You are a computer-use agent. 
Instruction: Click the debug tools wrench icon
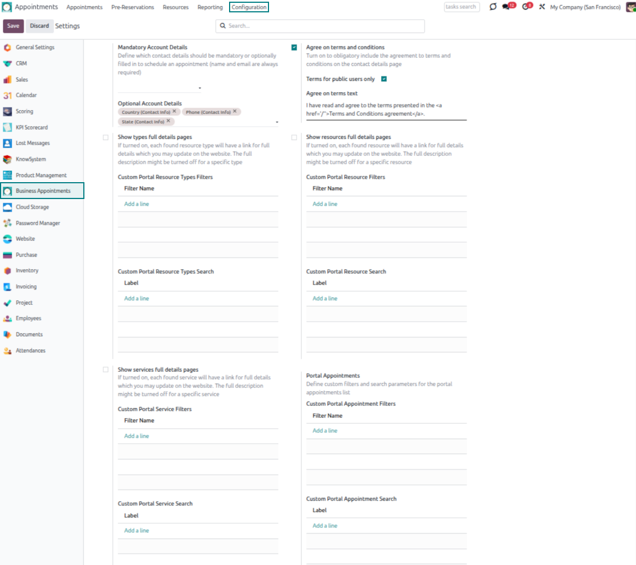542,7
